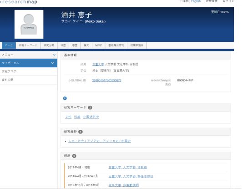Open the 所属学協会 tab
This screenshot has width=242, height=189.
click(x=137, y=45)
